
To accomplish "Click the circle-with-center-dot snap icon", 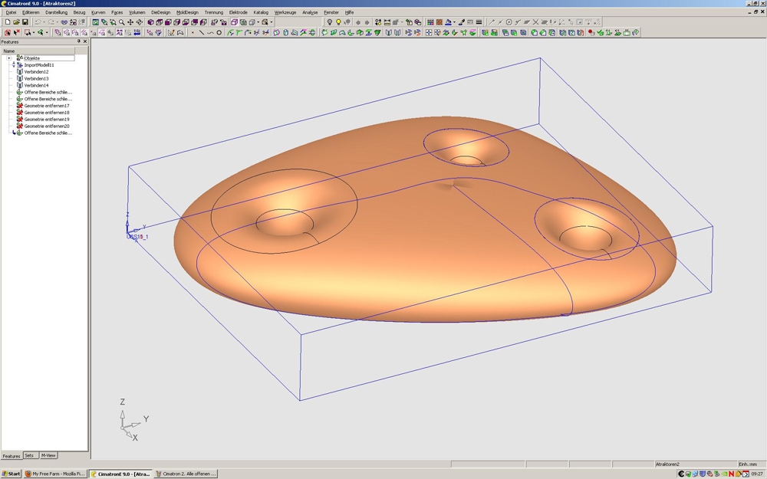I will tap(509, 22).
